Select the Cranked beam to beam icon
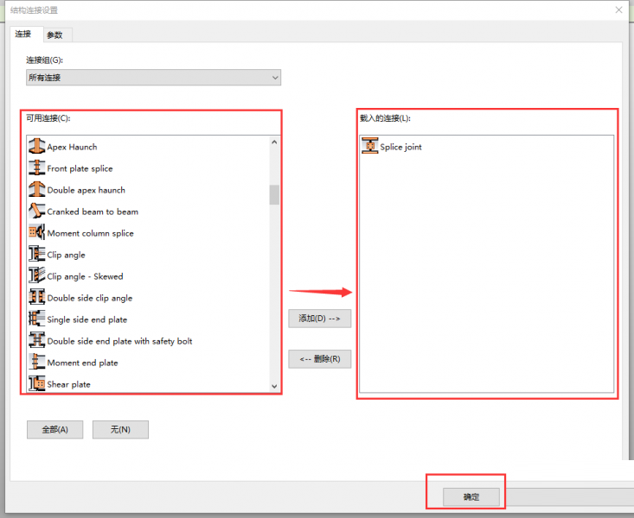Image resolution: width=634 pixels, height=518 pixels. pos(36,212)
